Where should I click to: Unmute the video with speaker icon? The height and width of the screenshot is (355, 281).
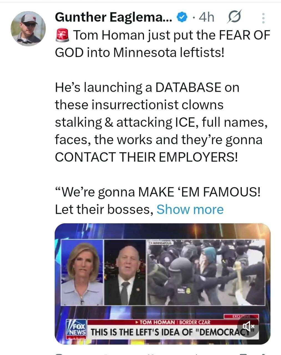coord(248,326)
